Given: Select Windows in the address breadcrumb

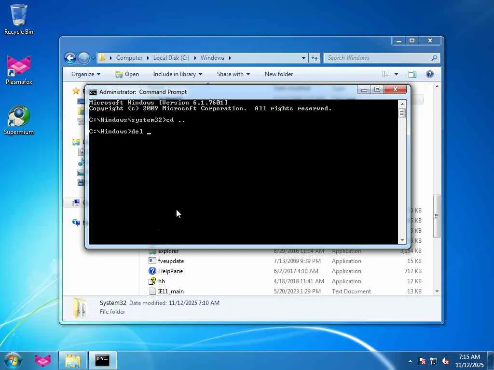Looking at the screenshot, I should pyautogui.click(x=212, y=58).
